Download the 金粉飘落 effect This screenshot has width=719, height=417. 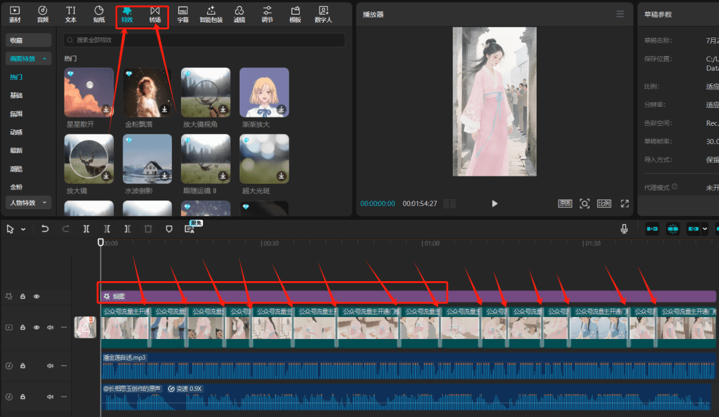coord(164,109)
